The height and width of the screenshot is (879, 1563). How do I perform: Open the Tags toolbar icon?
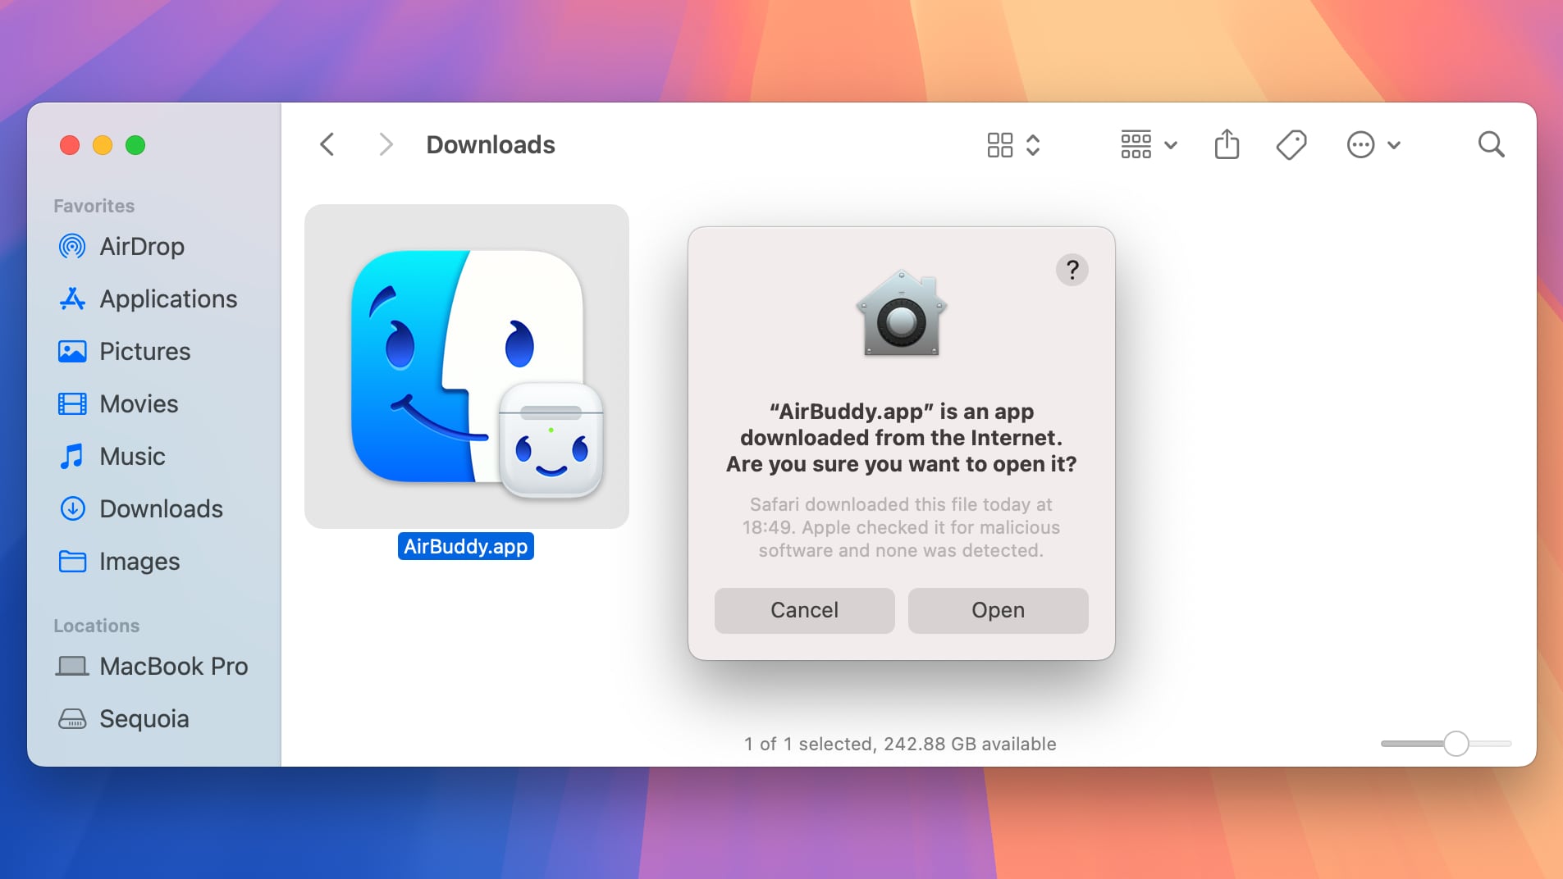pyautogui.click(x=1291, y=144)
